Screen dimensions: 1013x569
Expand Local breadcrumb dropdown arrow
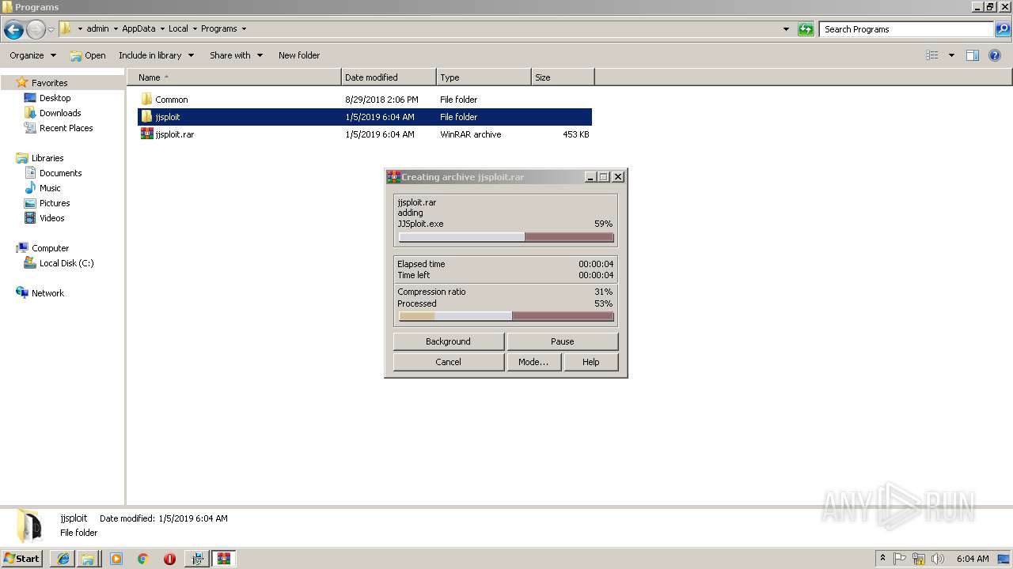coord(194,29)
